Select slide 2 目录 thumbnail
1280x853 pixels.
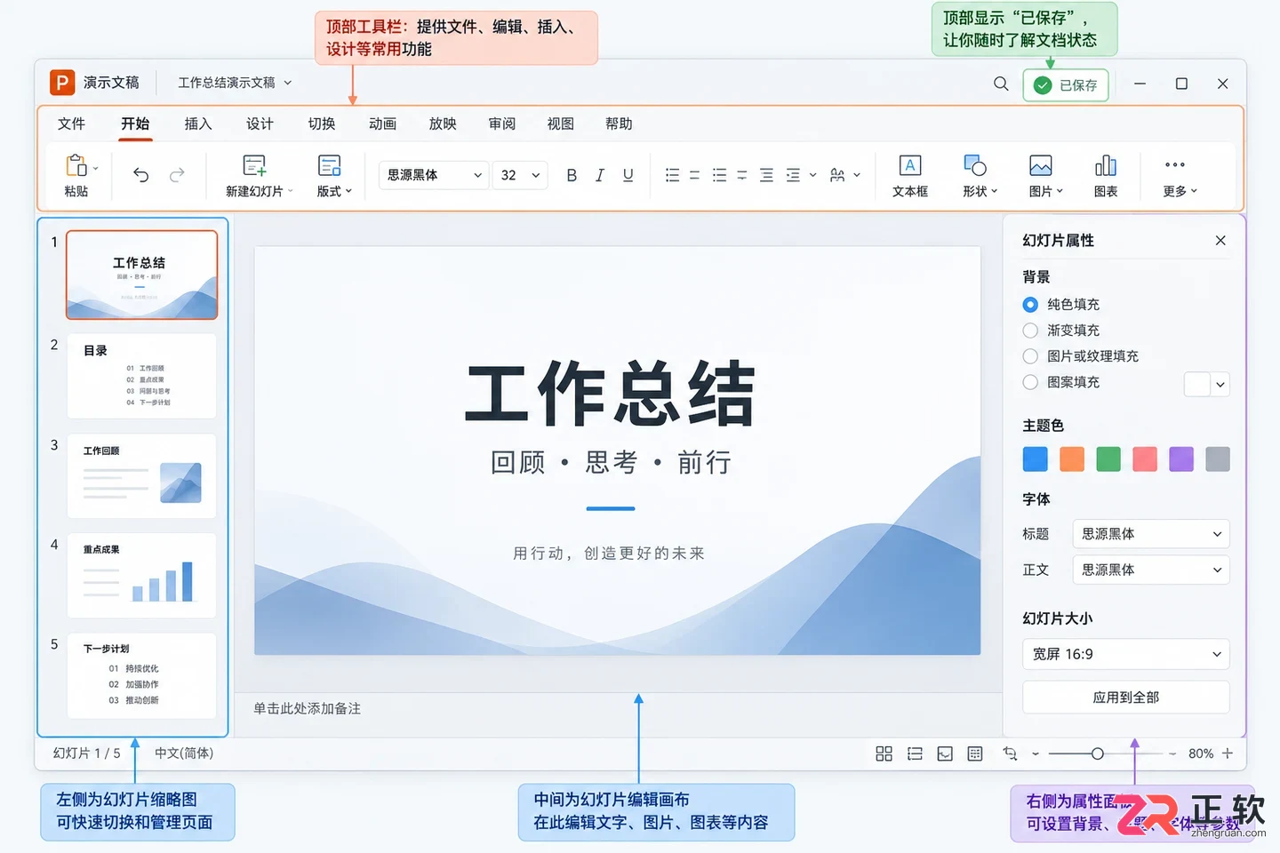click(141, 376)
